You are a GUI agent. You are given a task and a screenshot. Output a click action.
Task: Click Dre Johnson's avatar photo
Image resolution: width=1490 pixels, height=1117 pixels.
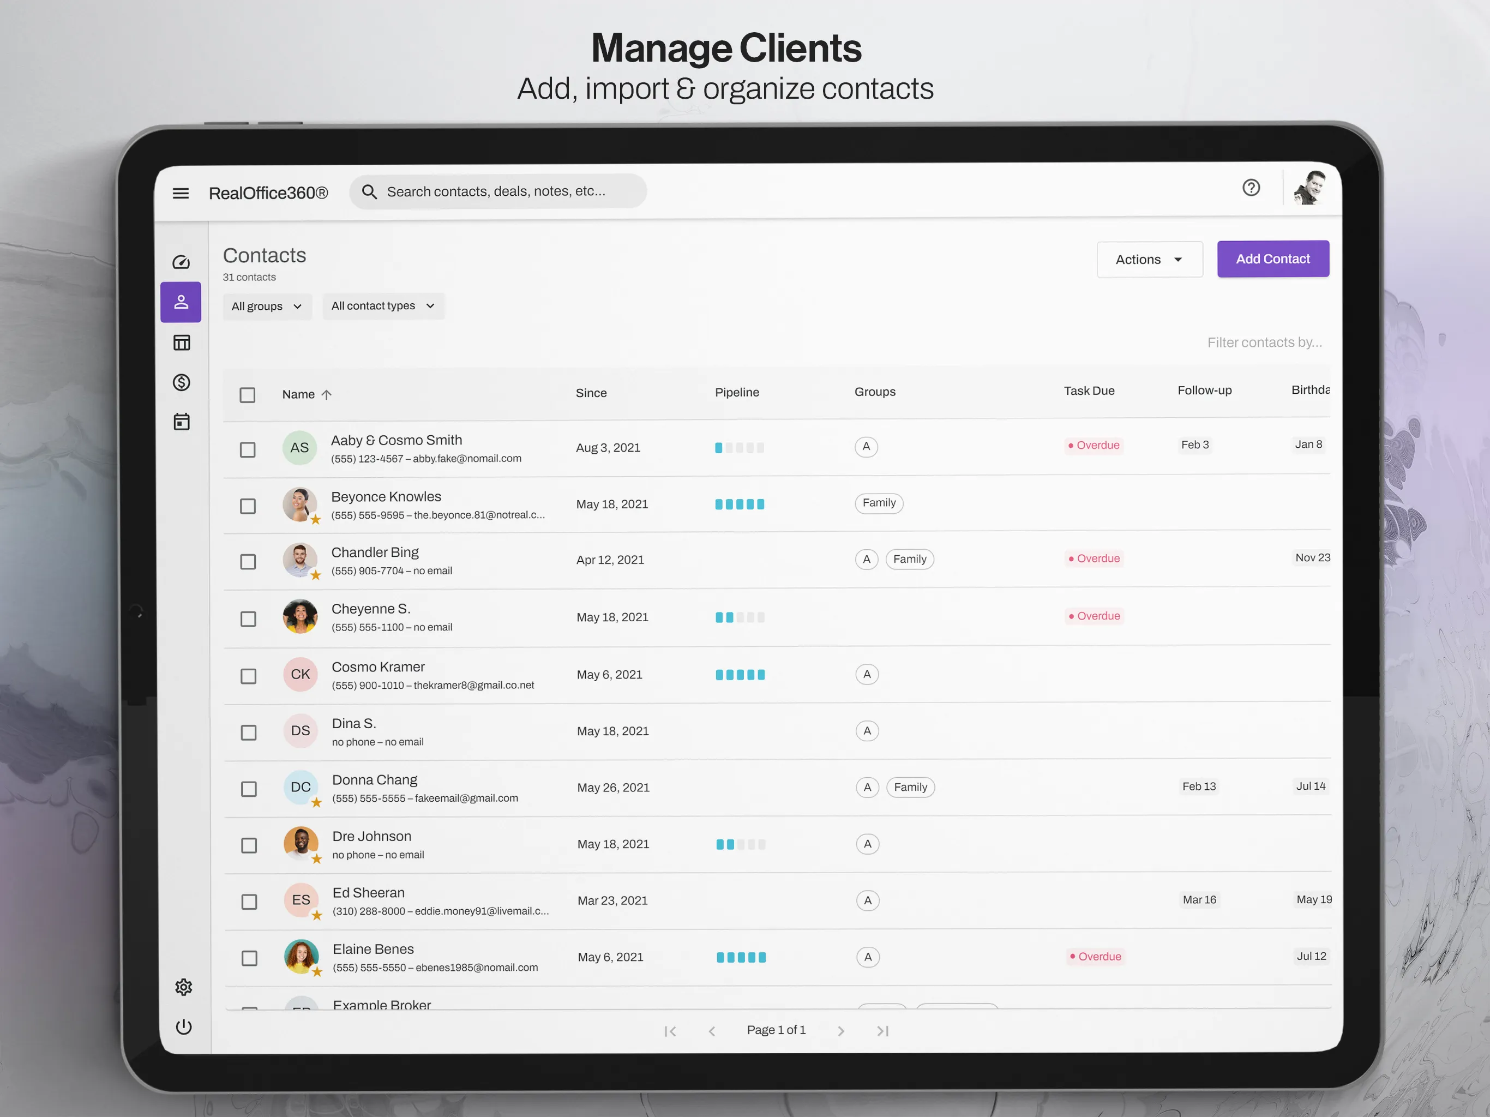tap(301, 844)
